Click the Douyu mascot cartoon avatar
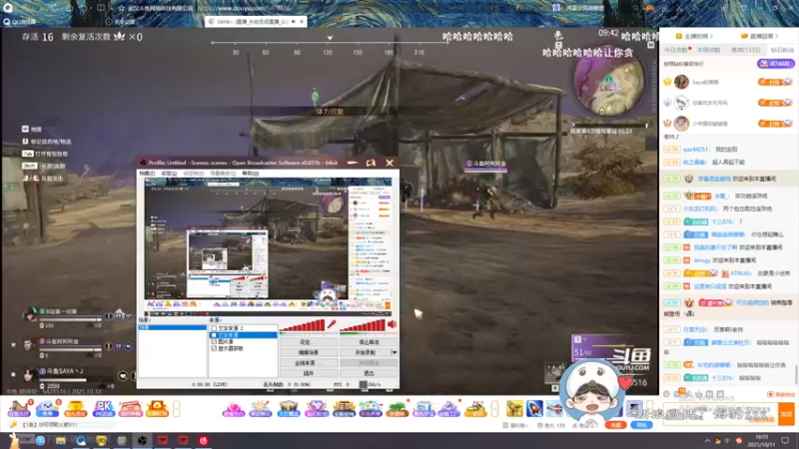The image size is (799, 449). click(592, 391)
